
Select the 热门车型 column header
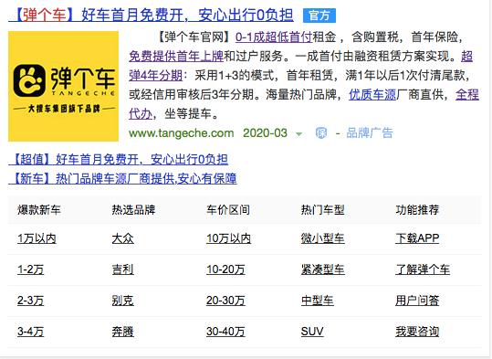pos(323,209)
